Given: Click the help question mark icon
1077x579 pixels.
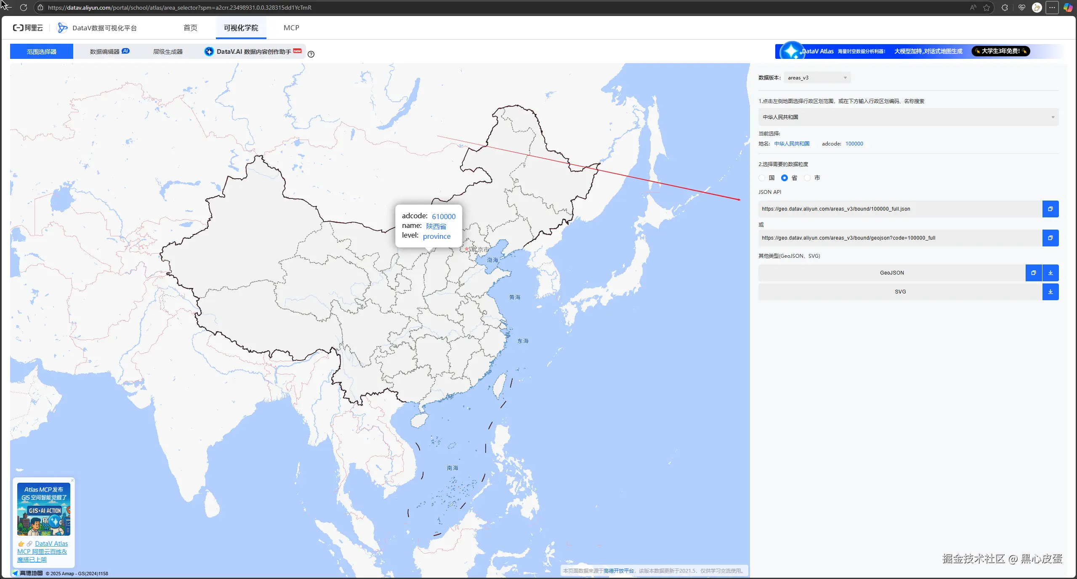Looking at the screenshot, I should pyautogui.click(x=311, y=54).
